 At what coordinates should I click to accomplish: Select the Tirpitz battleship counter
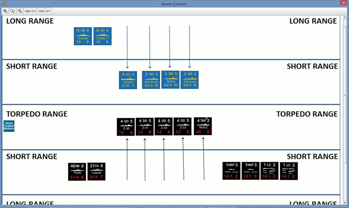pyautogui.click(x=77, y=172)
